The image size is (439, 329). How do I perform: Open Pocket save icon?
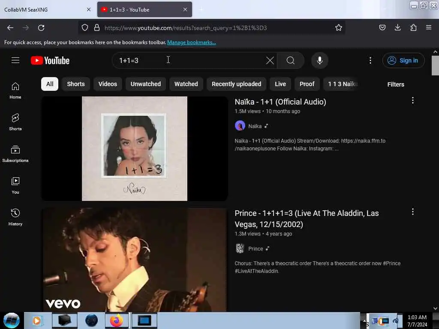coord(382,27)
